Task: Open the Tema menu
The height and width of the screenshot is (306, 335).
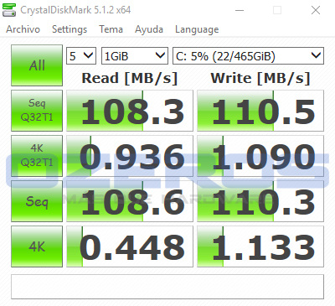Action: coord(111,29)
